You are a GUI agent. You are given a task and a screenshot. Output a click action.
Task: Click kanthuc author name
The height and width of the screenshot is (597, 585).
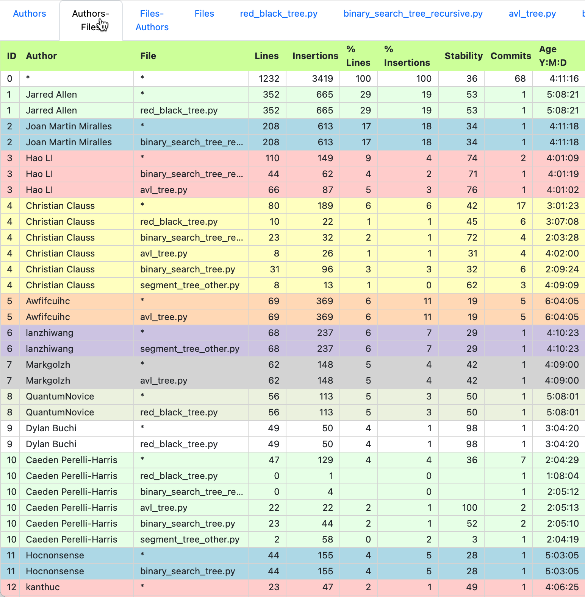pyautogui.click(x=43, y=587)
